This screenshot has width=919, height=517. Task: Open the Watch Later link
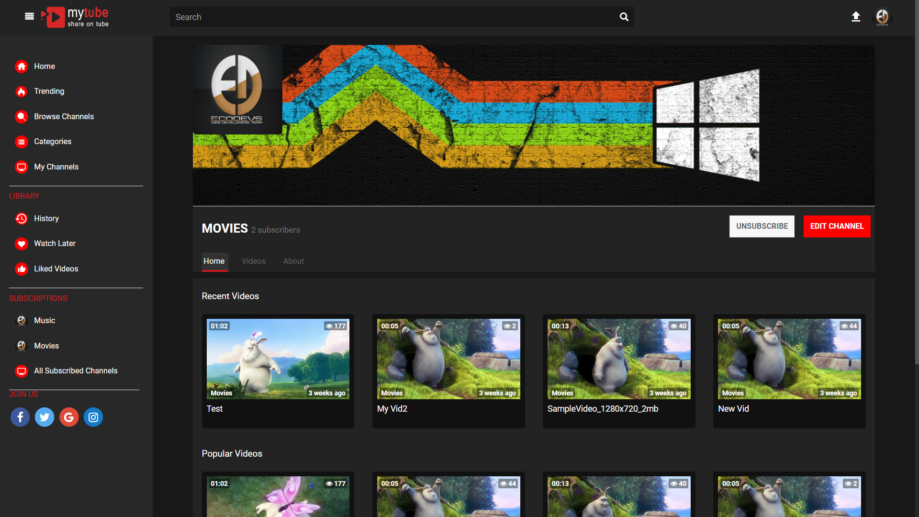pos(55,244)
